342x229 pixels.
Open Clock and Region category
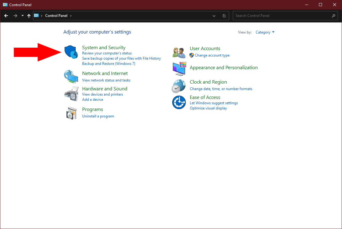pos(208,82)
